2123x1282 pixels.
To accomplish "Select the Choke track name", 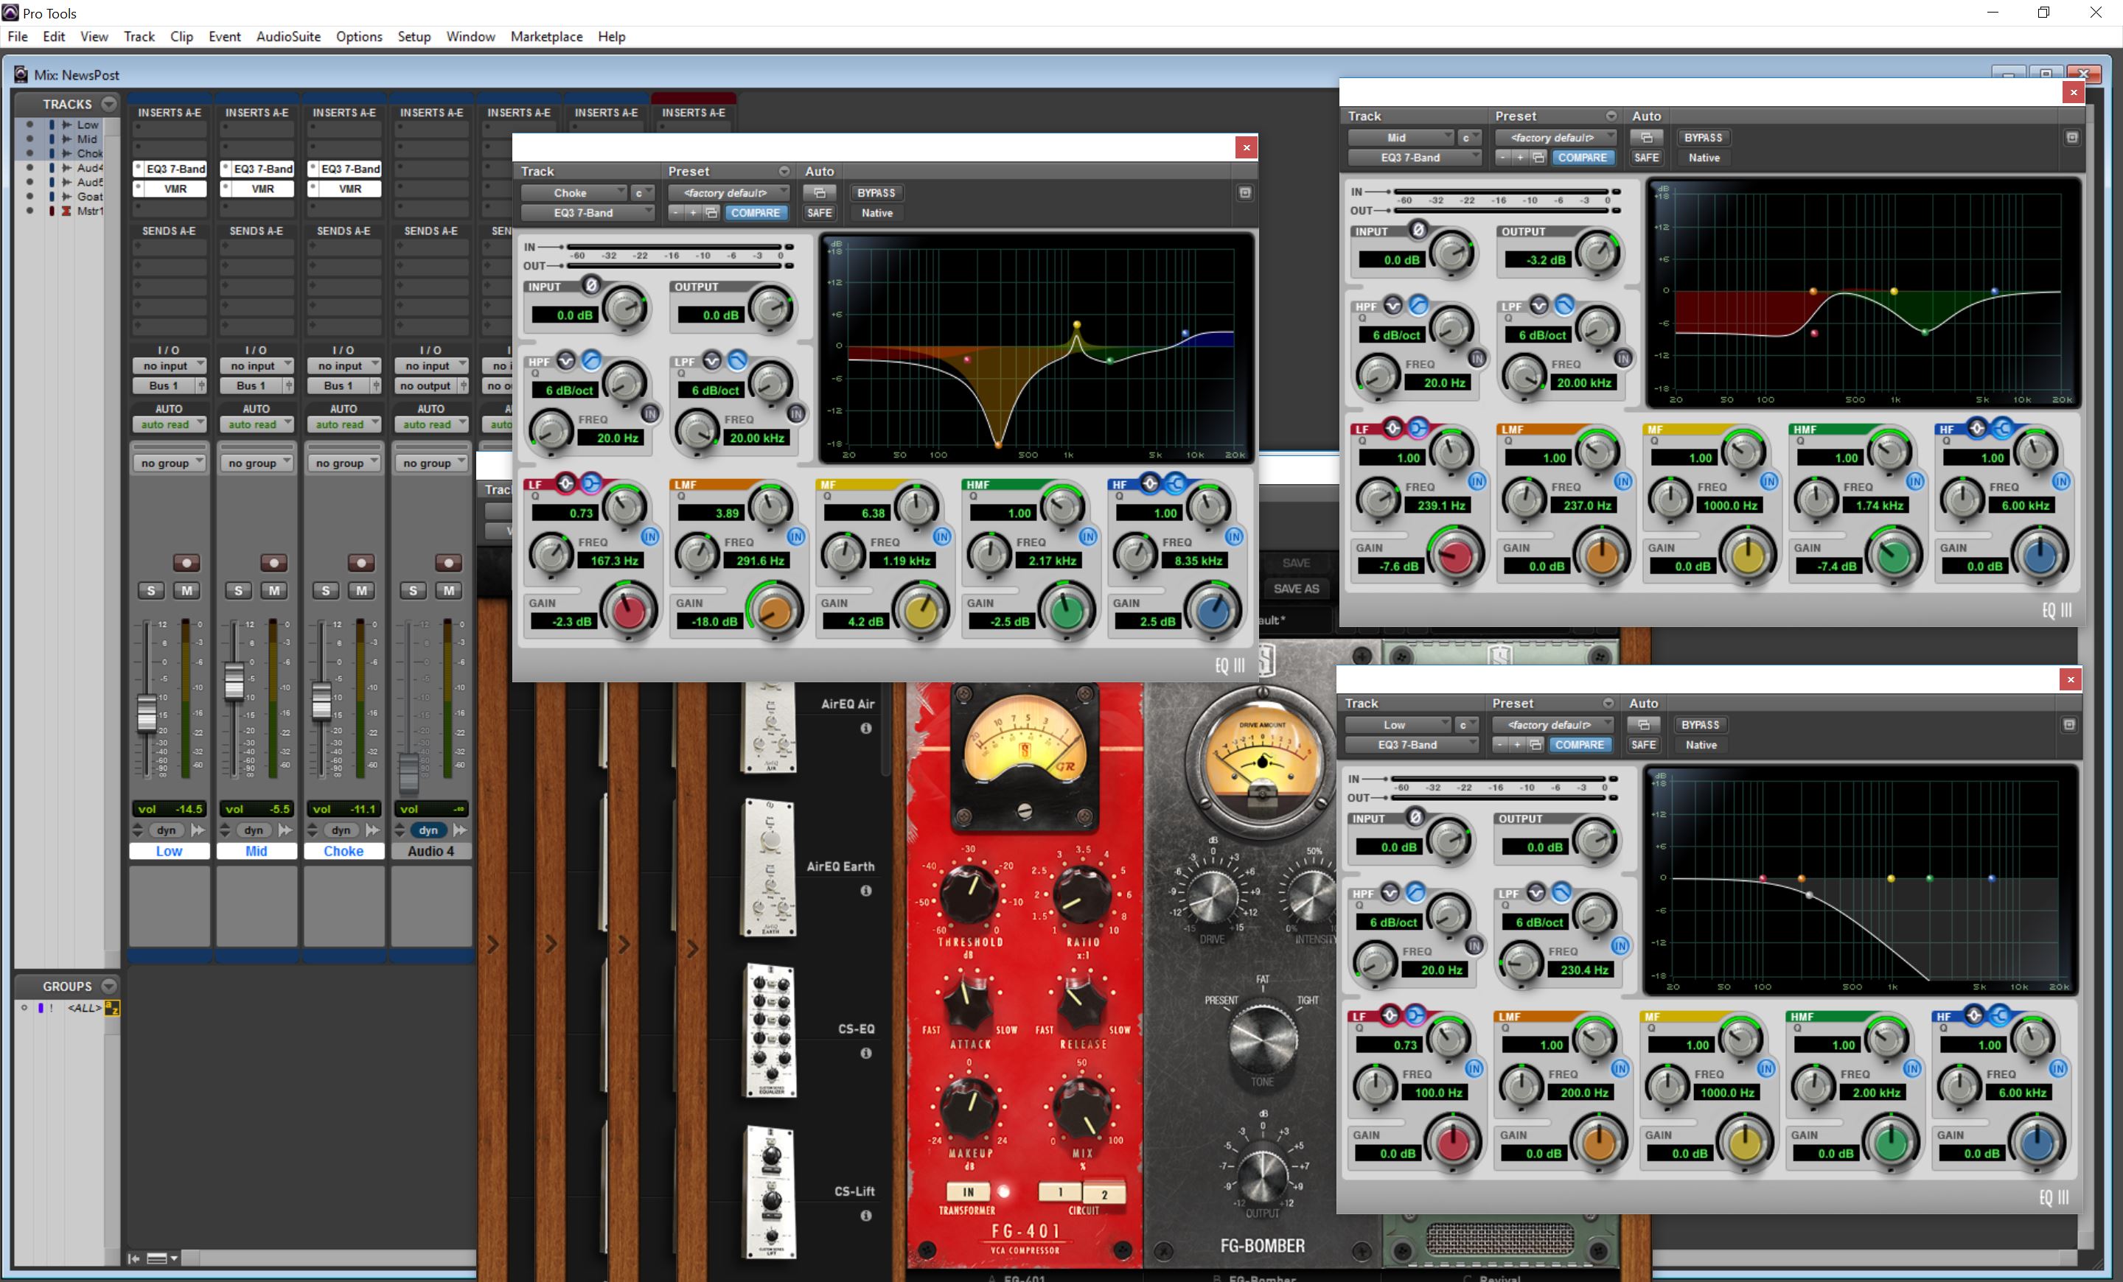I will point(344,851).
